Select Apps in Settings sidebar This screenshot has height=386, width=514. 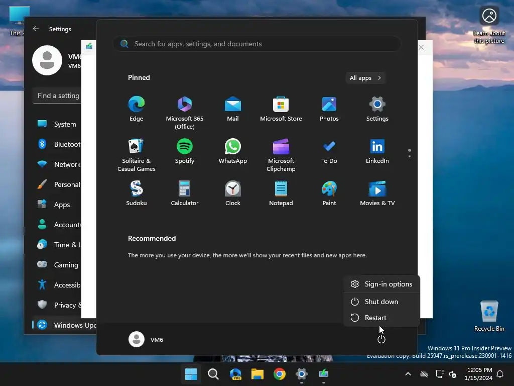[x=56, y=205]
